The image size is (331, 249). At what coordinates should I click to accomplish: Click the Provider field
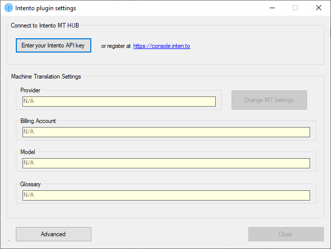point(119,102)
